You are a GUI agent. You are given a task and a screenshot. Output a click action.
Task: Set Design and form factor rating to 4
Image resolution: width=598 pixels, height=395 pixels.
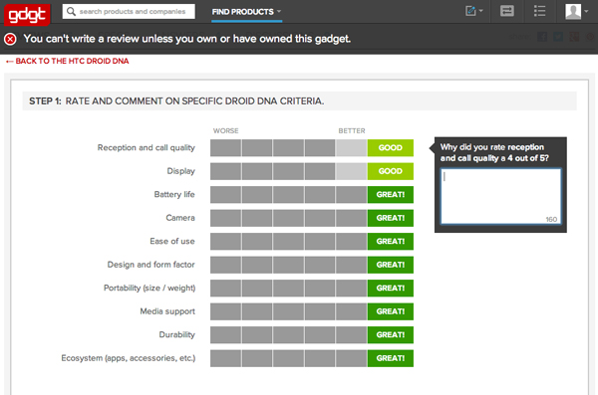(x=320, y=265)
